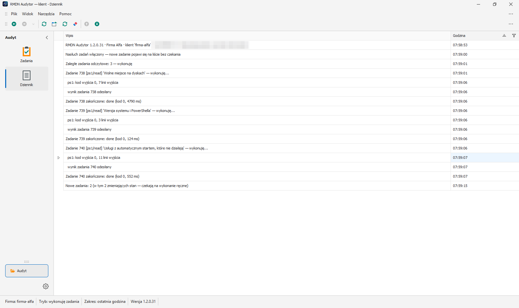Select row 'ps1: kod wyjścia 0, 7 linii wyjścia'
The width and height of the screenshot is (519, 308).
tap(257, 82)
